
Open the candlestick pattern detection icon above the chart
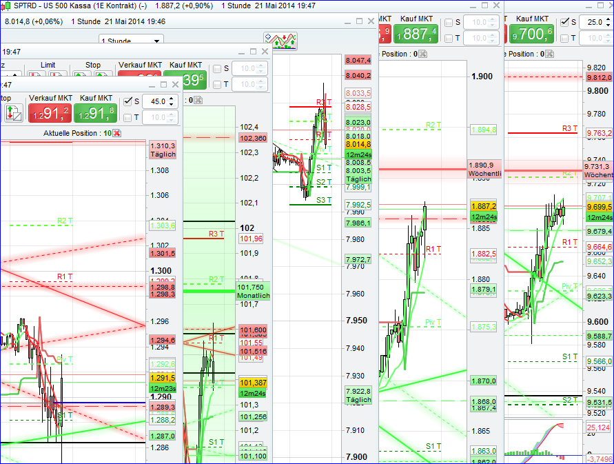click(x=280, y=40)
